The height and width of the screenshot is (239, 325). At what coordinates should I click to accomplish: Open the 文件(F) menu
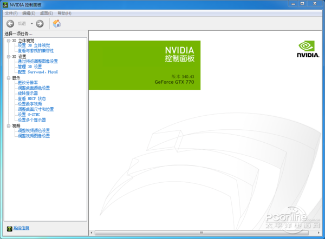[11, 13]
